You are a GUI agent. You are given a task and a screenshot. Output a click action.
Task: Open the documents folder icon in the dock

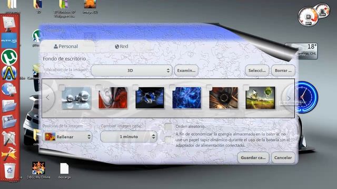9,106
